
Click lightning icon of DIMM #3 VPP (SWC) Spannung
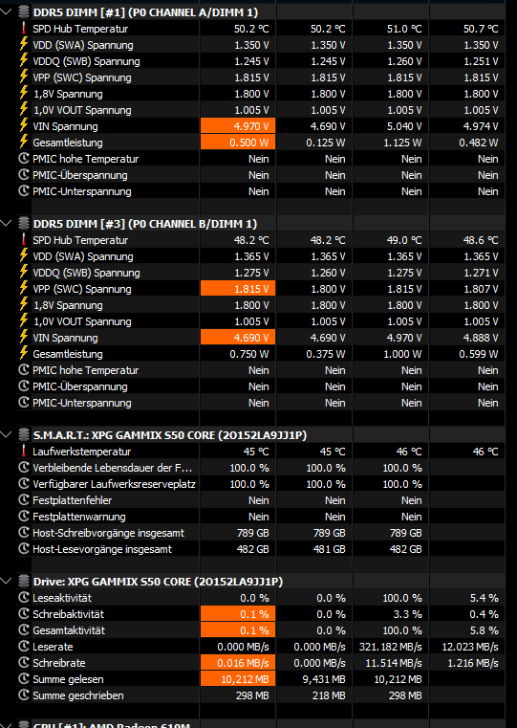23,288
